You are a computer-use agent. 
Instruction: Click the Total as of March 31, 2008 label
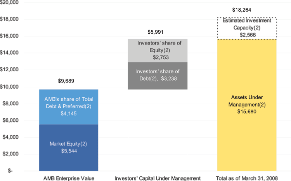coord(247,178)
